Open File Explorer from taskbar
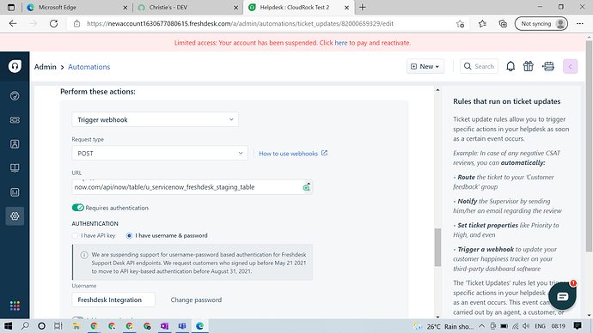593x333 pixels. tap(76, 326)
